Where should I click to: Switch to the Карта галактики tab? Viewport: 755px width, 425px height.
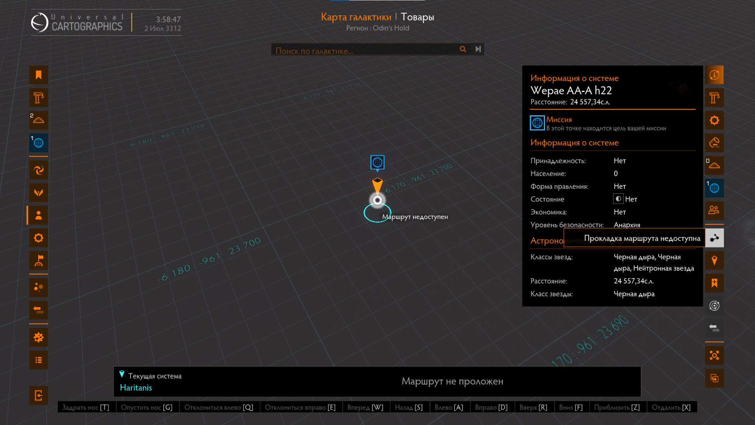pyautogui.click(x=356, y=17)
